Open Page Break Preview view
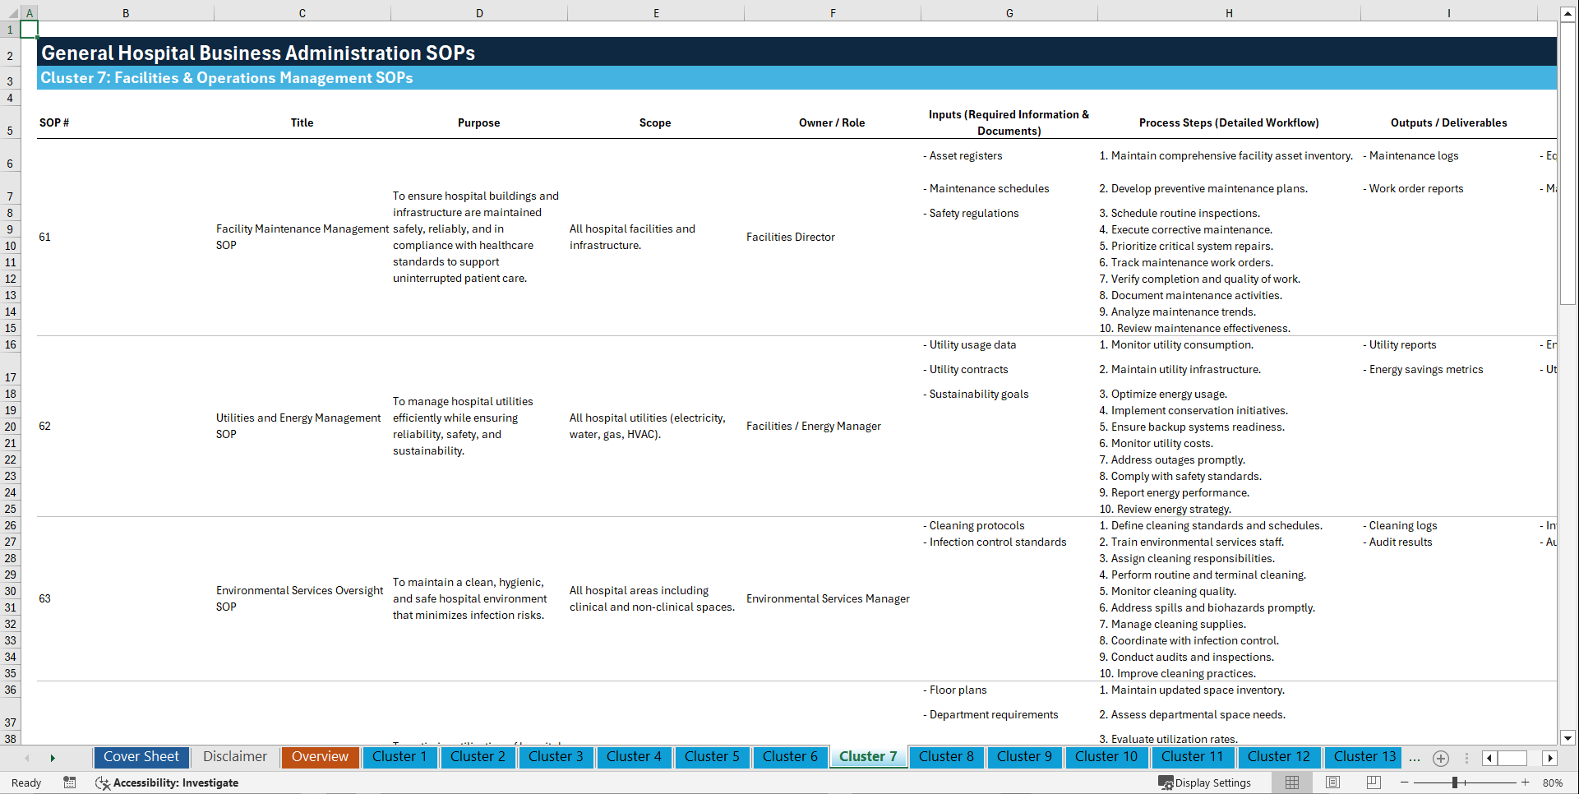This screenshot has width=1579, height=794. coord(1374,782)
